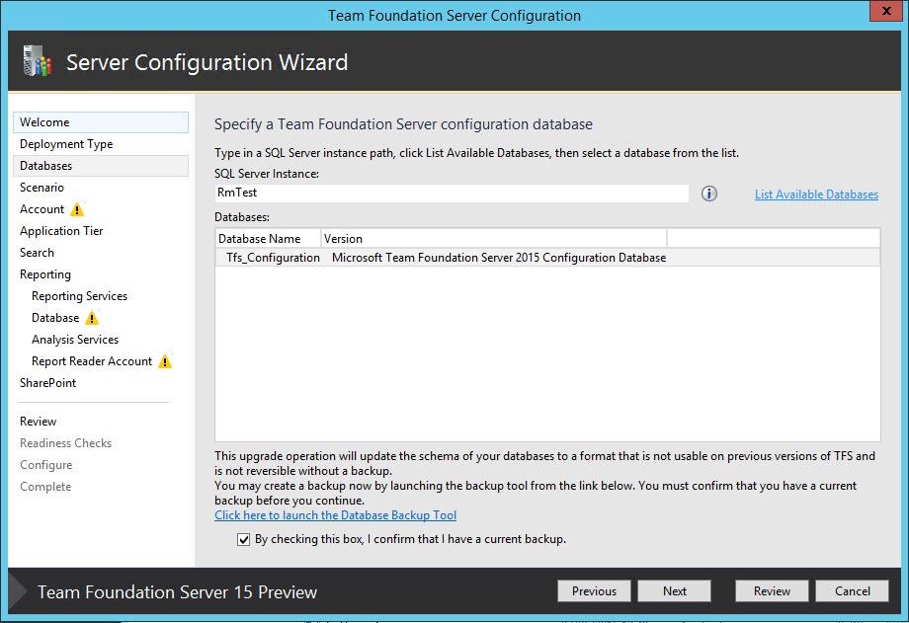
Task: Click the Complete step in sidebar
Action: click(x=45, y=487)
